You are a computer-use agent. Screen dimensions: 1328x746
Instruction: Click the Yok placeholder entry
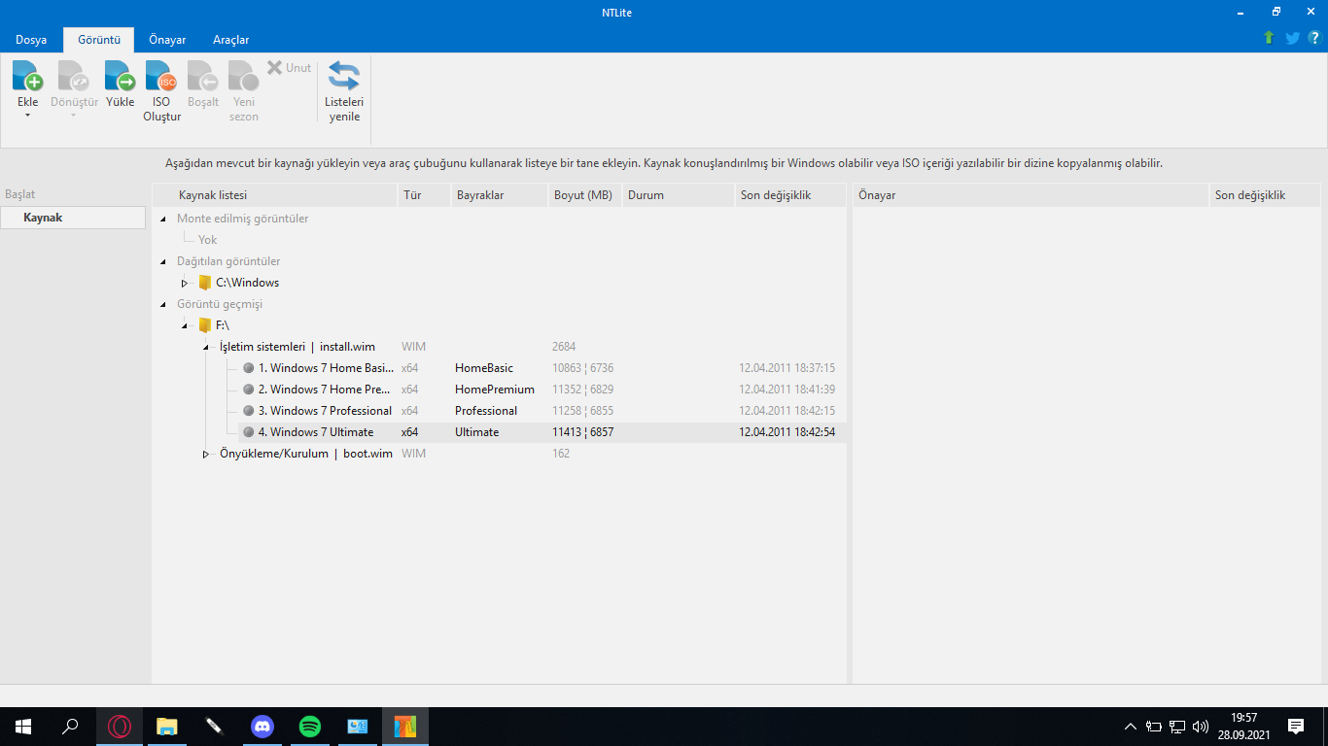point(208,240)
